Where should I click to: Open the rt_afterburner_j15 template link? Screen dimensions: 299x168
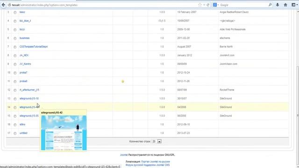[x=29, y=90]
